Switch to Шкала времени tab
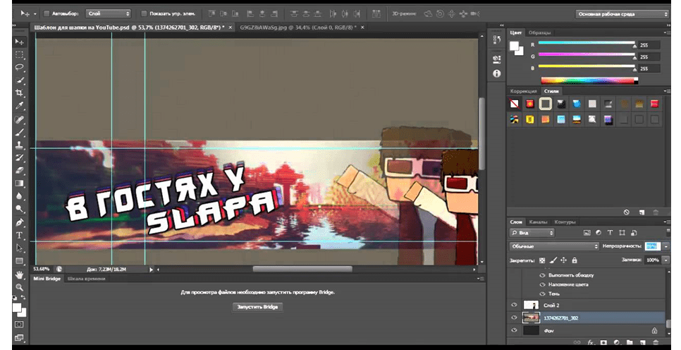Viewport: 681px width, 350px height. (x=87, y=279)
